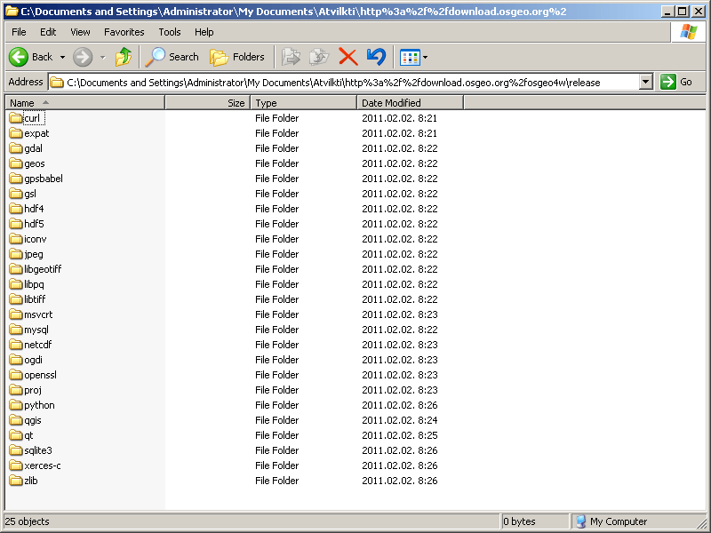711x533 pixels.
Task: Open the Back history dropdown arrow
Action: 62,57
